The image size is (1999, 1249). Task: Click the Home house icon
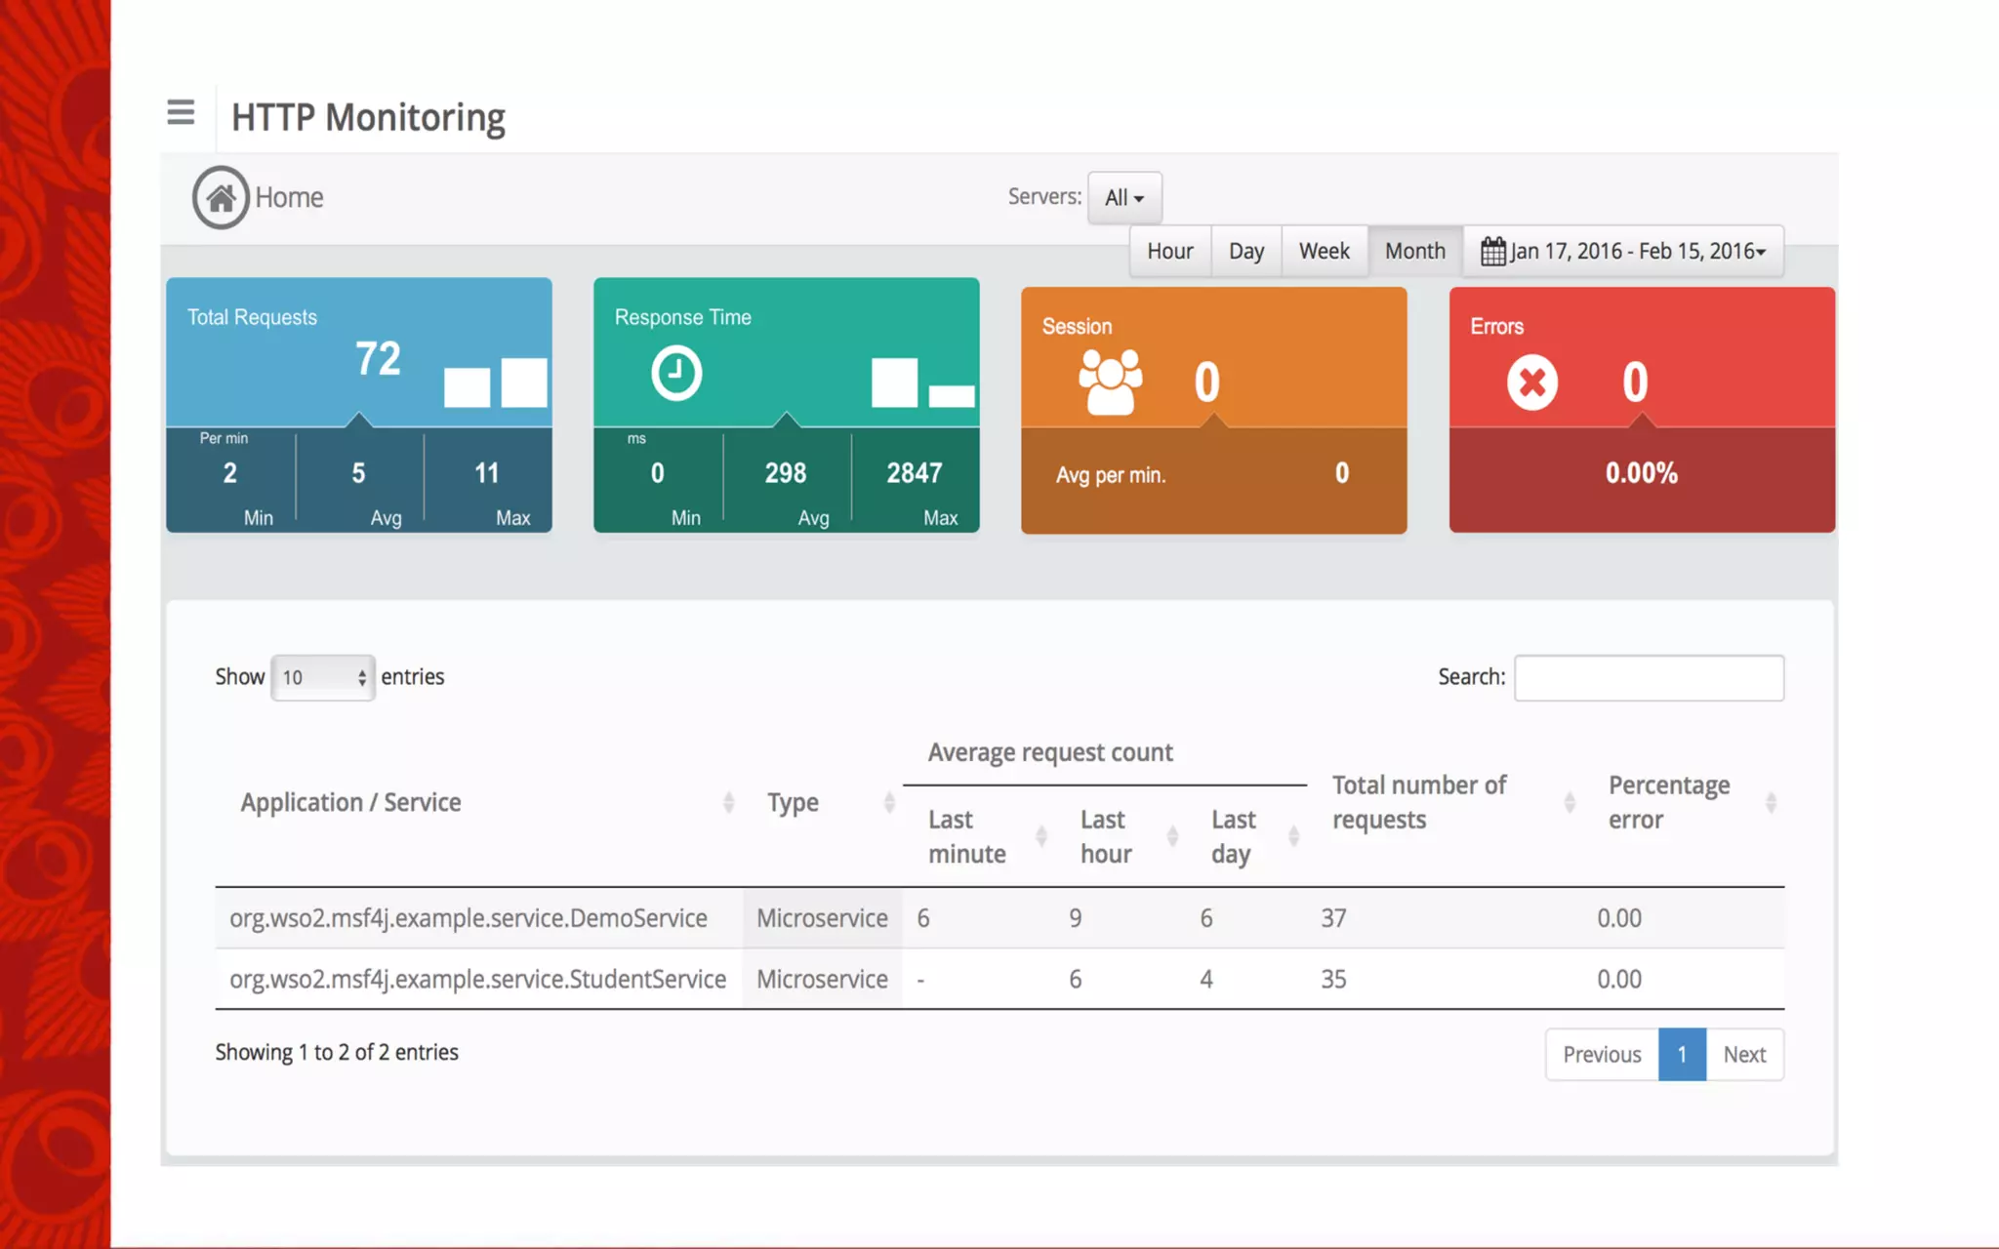point(221,198)
